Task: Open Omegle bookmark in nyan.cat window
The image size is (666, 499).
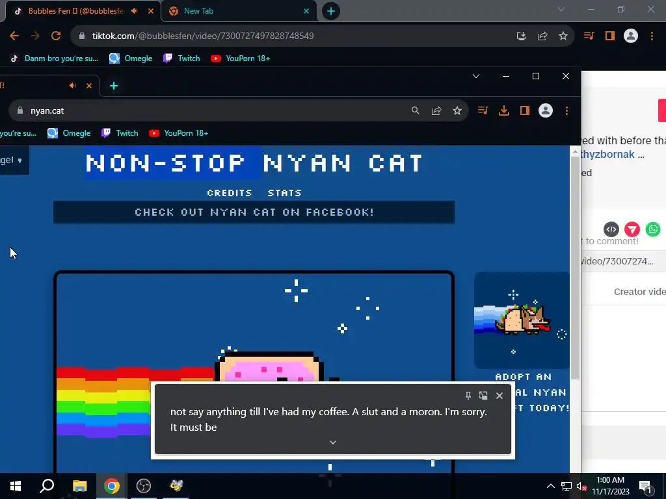Action: pyautogui.click(x=69, y=133)
